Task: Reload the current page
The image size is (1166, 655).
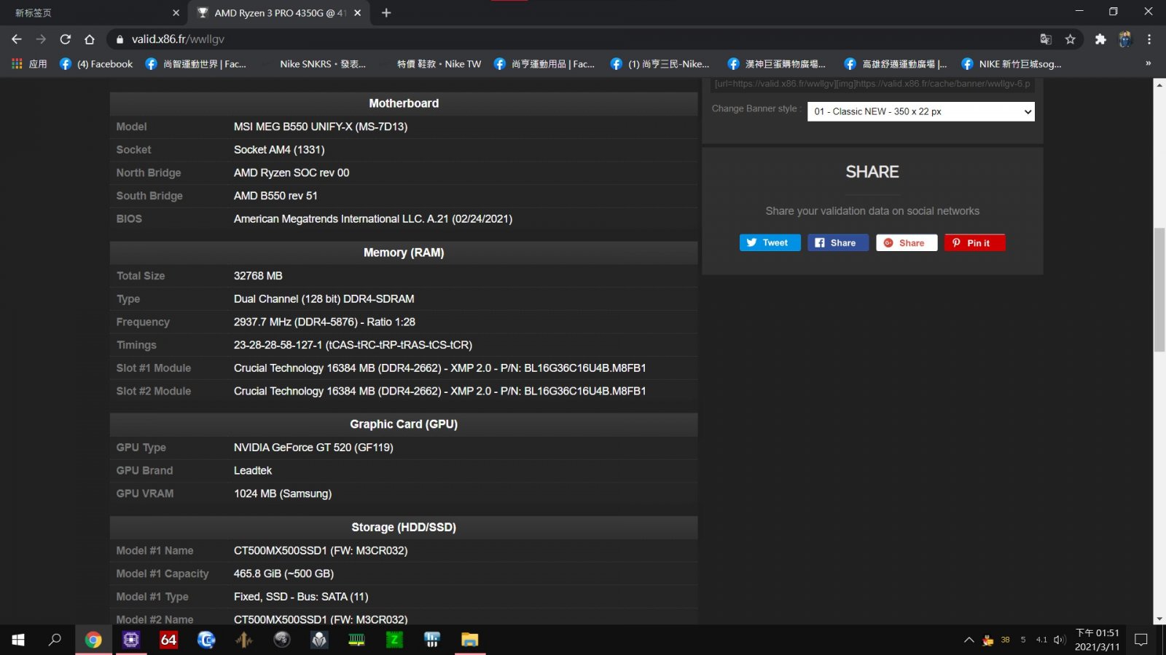Action: [66, 39]
